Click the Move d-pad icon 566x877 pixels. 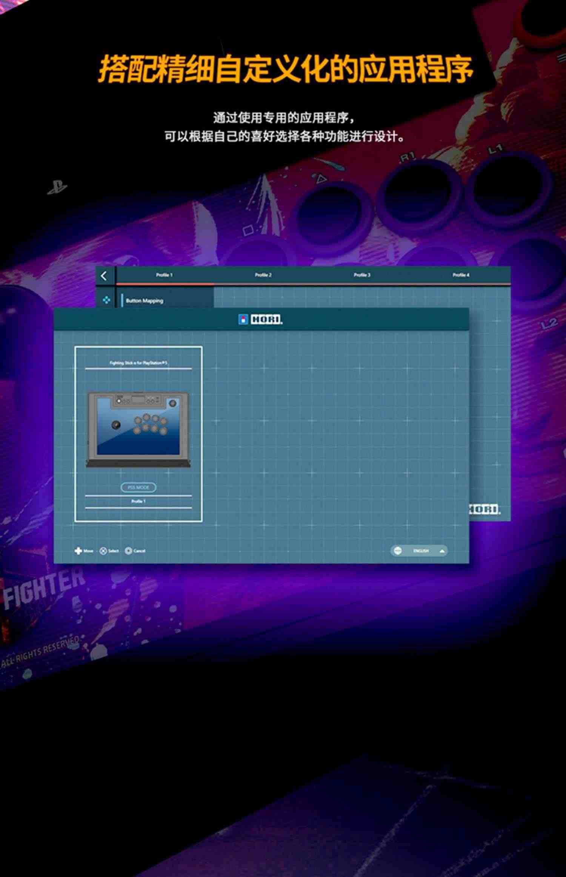click(x=78, y=551)
